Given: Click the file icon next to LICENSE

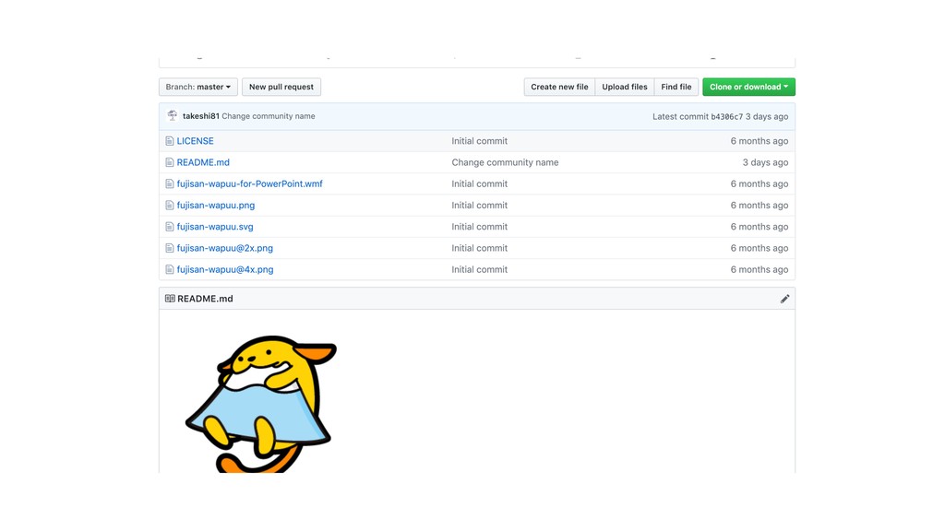Looking at the screenshot, I should click(170, 141).
